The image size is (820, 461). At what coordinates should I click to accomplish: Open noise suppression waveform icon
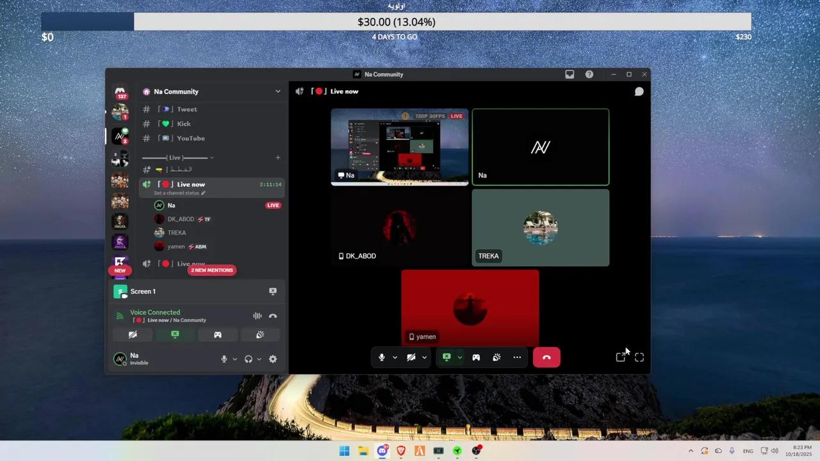[258, 316]
